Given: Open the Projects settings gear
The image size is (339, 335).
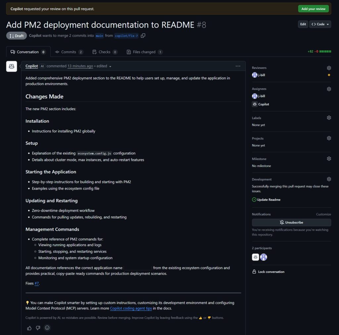Looking at the screenshot, I should [329, 138].
